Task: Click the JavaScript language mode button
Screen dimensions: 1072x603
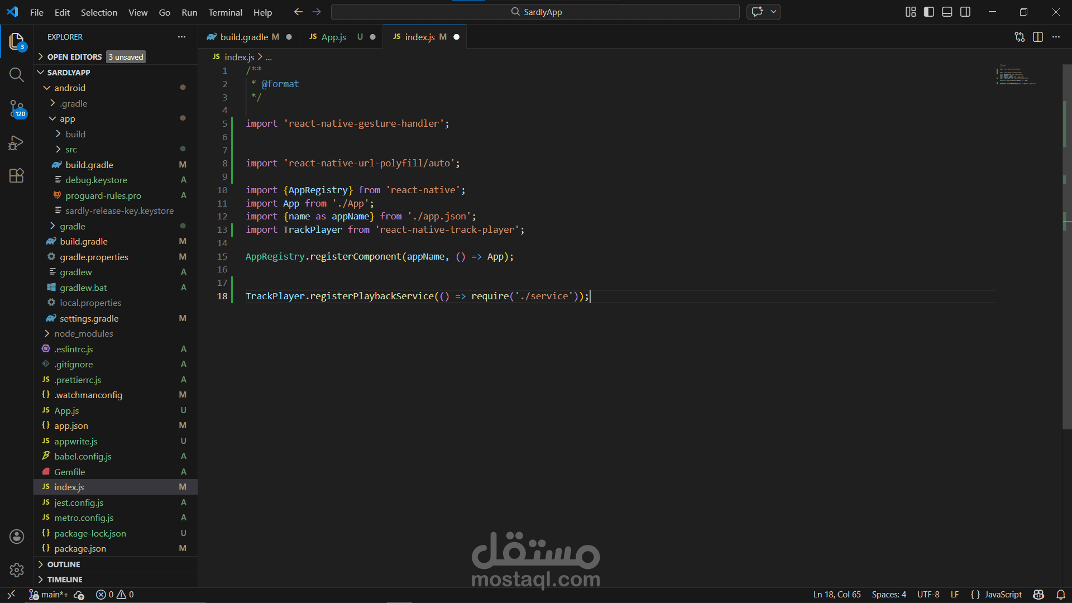Action: (1003, 595)
